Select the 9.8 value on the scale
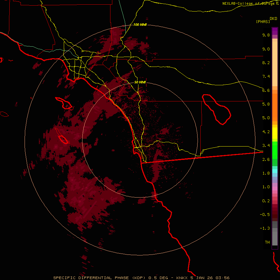 (266, 35)
